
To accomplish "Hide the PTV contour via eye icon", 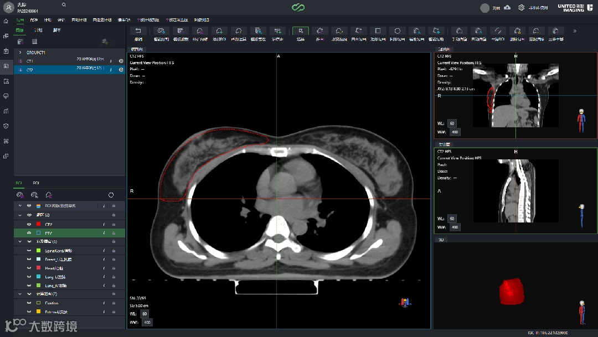I will tap(29, 233).
